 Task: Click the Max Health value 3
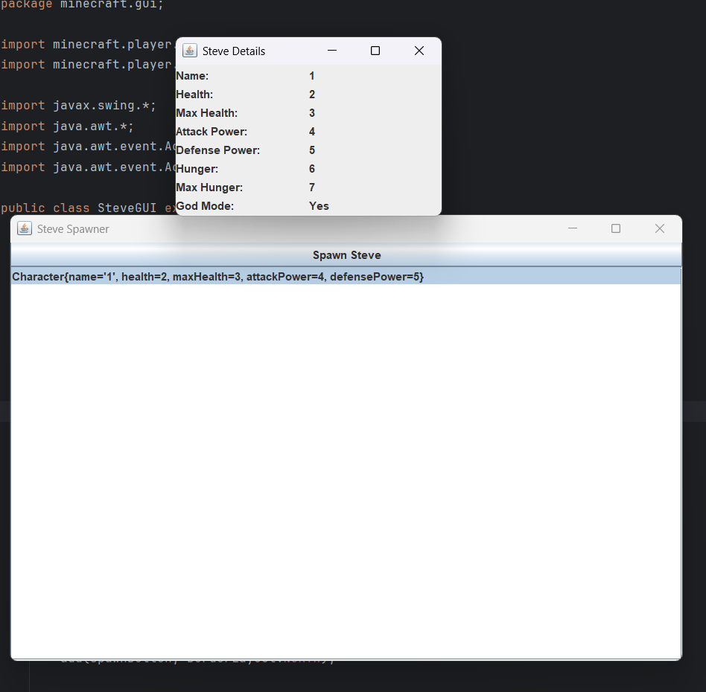312,113
